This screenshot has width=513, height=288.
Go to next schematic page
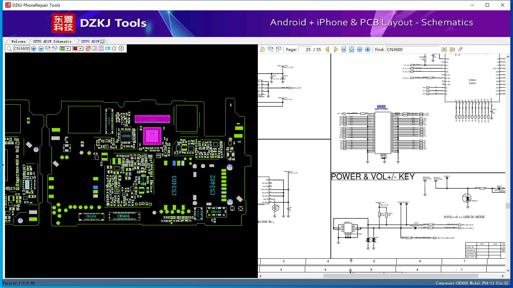pyautogui.click(x=336, y=49)
